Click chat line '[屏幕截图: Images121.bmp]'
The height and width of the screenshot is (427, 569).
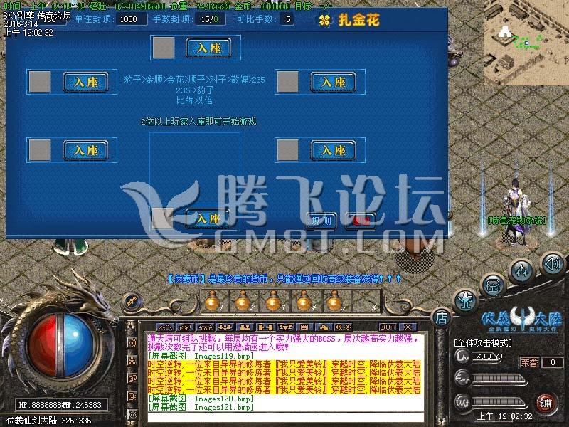pyautogui.click(x=201, y=407)
